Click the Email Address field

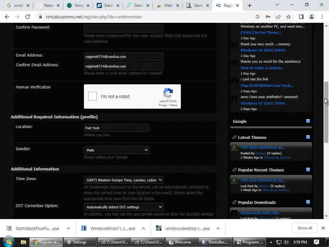pyautogui.click(x=124, y=57)
